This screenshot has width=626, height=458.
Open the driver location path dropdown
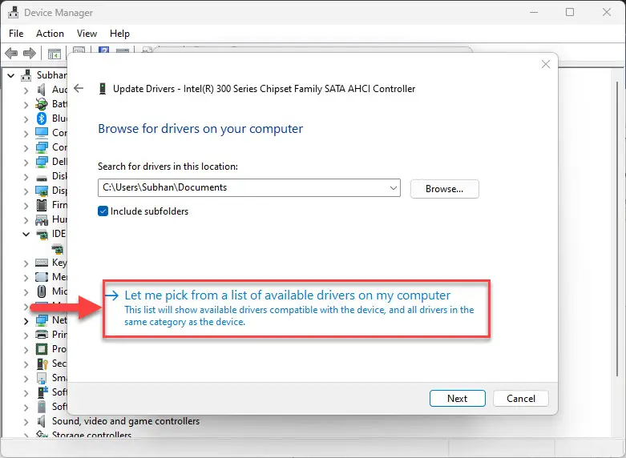coord(394,188)
